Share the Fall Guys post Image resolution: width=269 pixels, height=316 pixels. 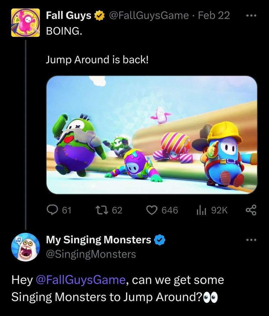tap(251, 211)
